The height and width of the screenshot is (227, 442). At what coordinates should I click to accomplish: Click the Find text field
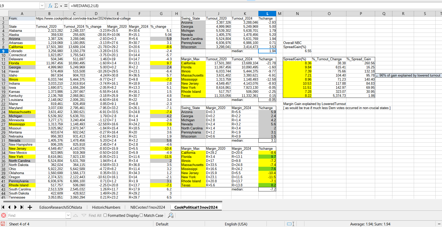point(37,215)
